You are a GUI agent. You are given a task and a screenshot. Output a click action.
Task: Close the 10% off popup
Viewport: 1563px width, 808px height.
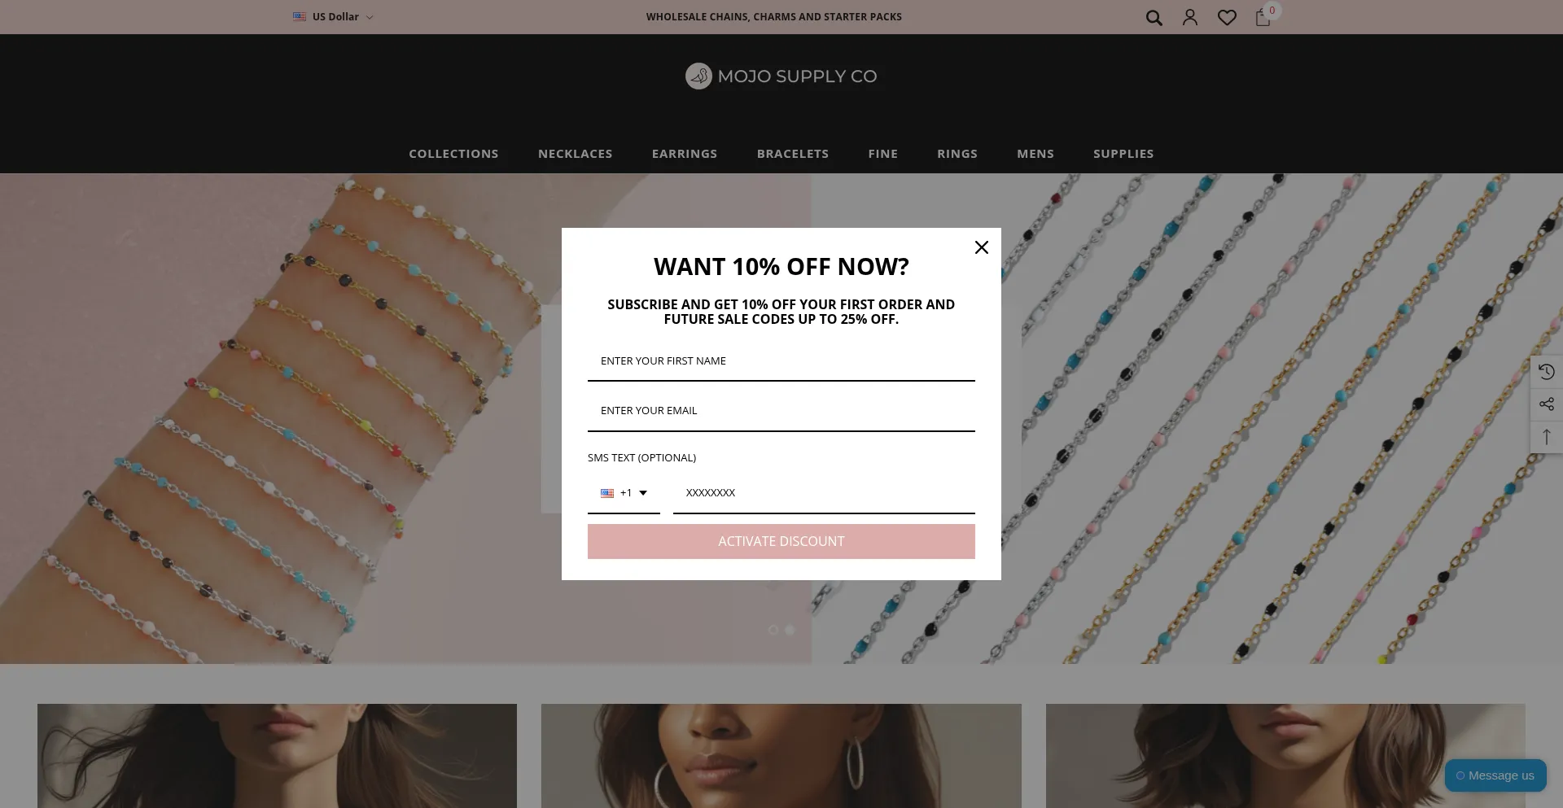click(x=982, y=247)
